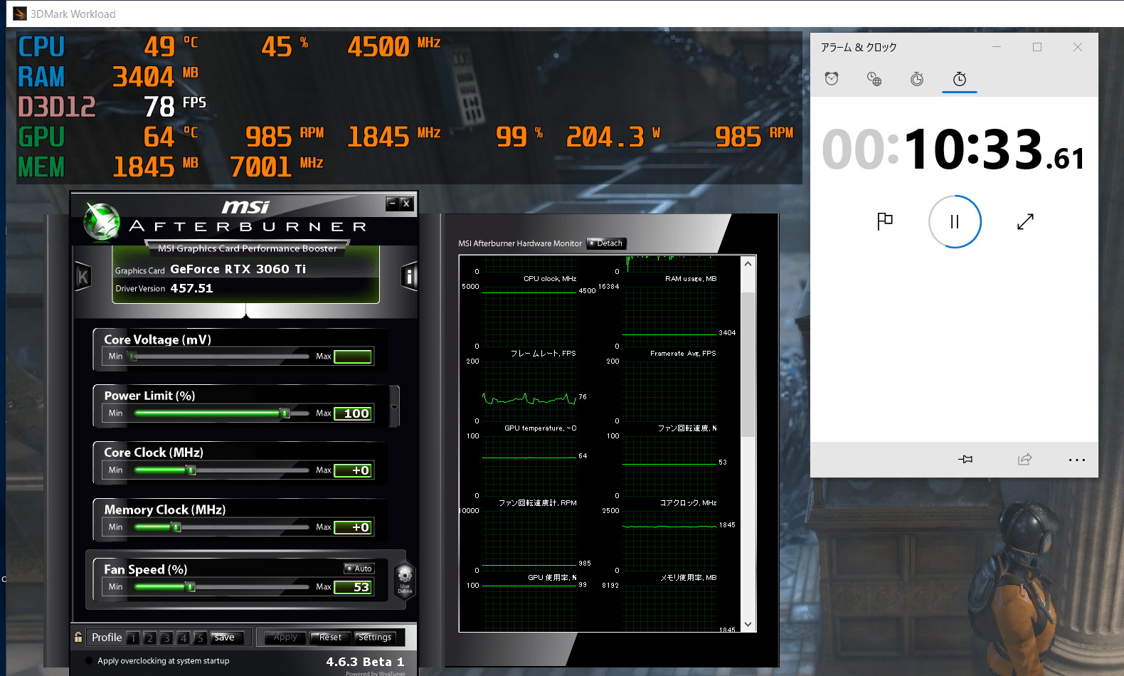Close the MSI Afterburner window
This screenshot has height=676, width=1124.
click(x=406, y=204)
